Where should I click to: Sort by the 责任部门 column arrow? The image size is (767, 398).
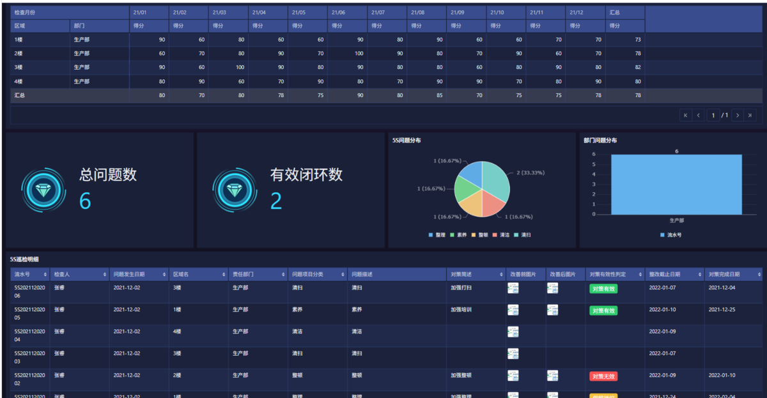283,274
